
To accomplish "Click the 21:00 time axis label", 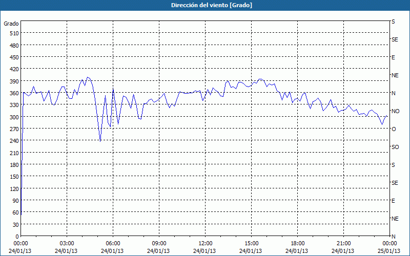I will coord(343,244).
